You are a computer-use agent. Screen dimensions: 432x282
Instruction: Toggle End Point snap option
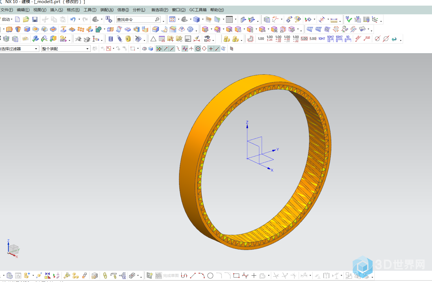[x=166, y=49]
